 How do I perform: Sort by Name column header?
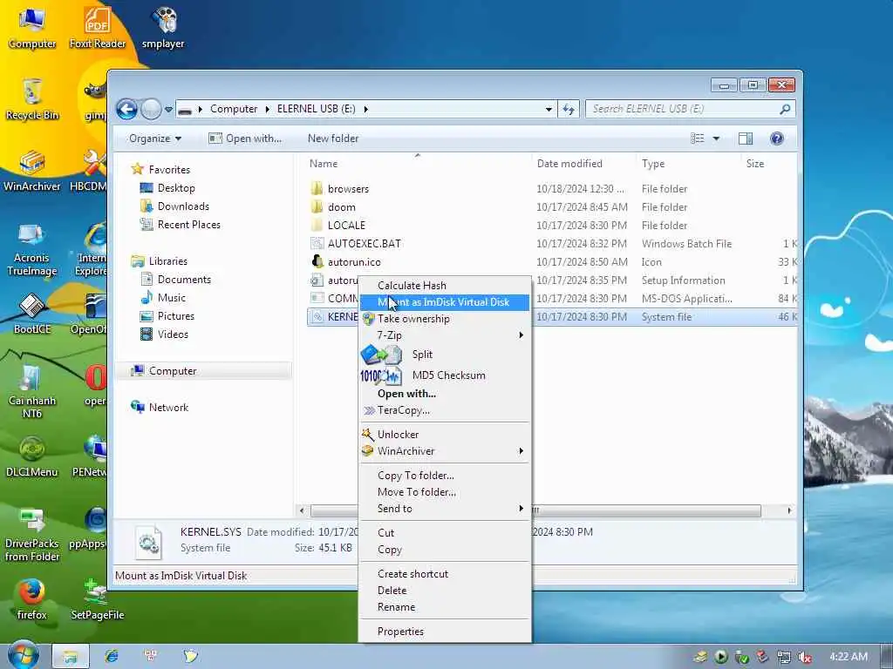[418, 164]
